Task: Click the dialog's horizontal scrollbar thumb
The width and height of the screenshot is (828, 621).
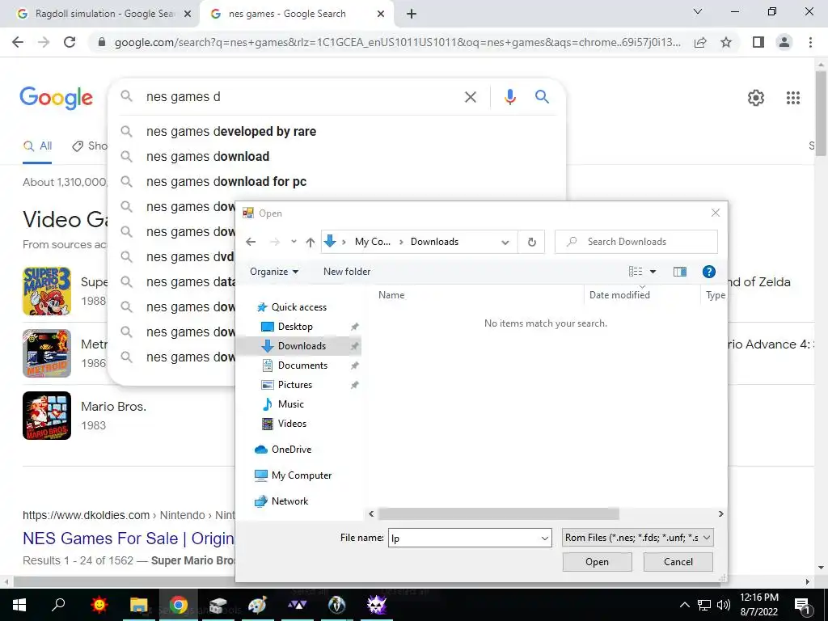Action: pos(498,513)
